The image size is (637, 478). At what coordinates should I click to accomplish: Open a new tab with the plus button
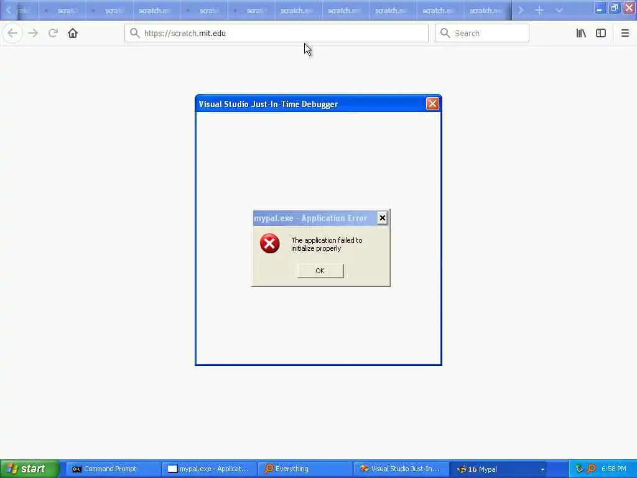pos(539,10)
